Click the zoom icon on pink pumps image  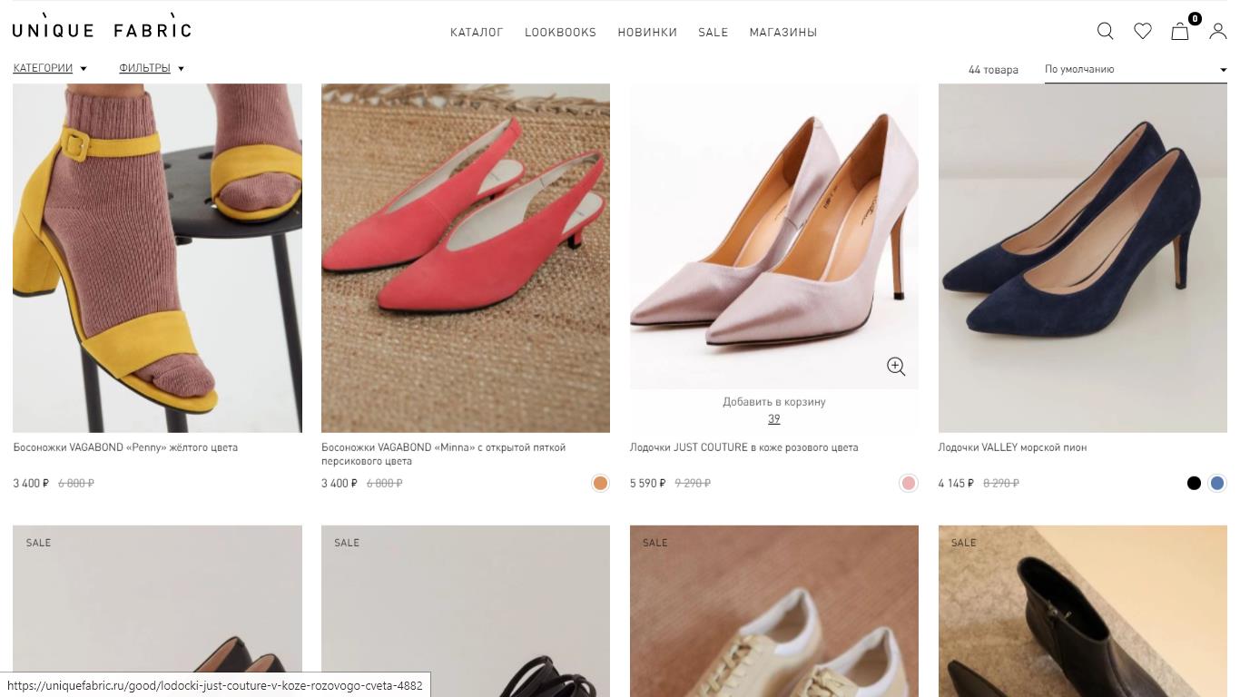click(x=896, y=366)
